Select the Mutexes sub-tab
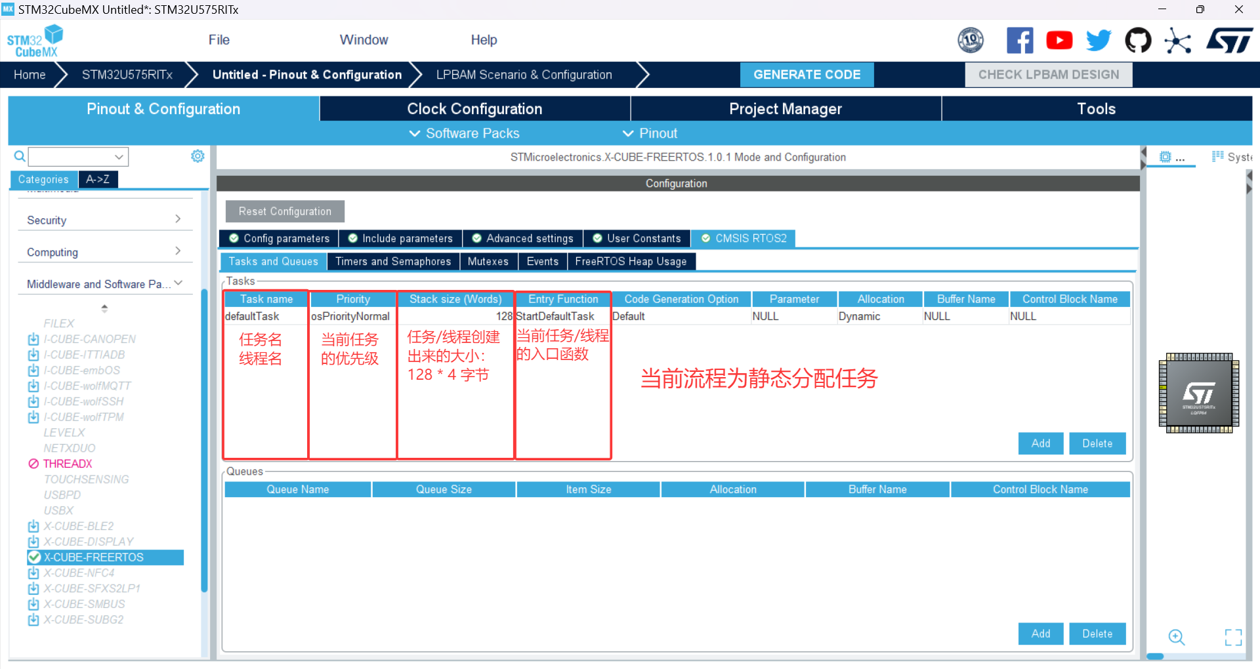1260x669 pixels. [x=488, y=261]
